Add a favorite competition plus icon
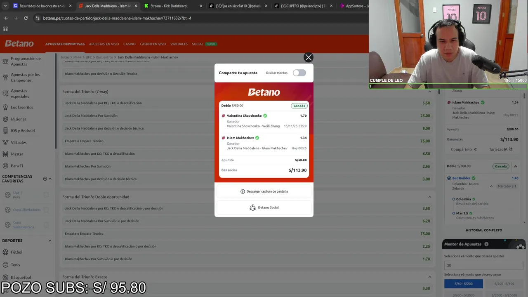 tap(45, 179)
